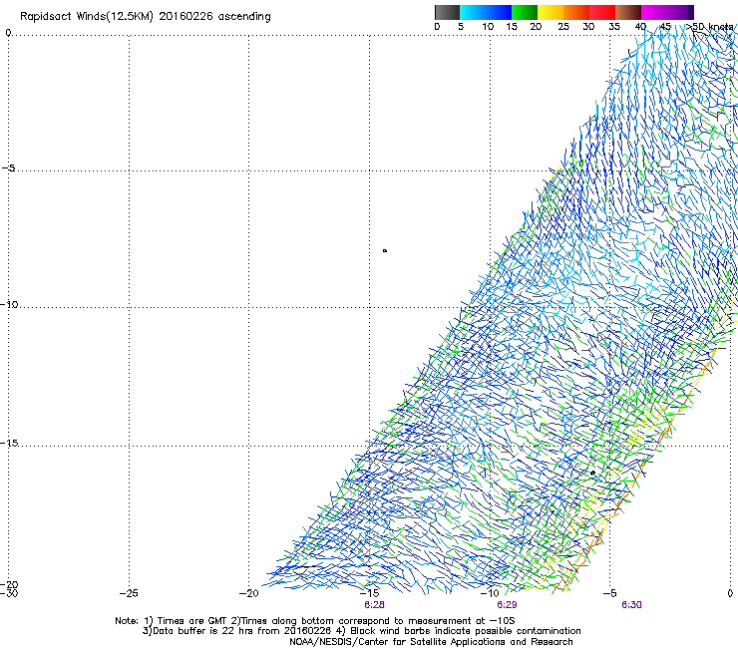Click the "-15" latitude label on left axis

(x=9, y=443)
